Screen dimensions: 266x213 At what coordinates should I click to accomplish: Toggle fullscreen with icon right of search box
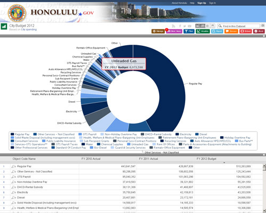click(x=263, y=26)
